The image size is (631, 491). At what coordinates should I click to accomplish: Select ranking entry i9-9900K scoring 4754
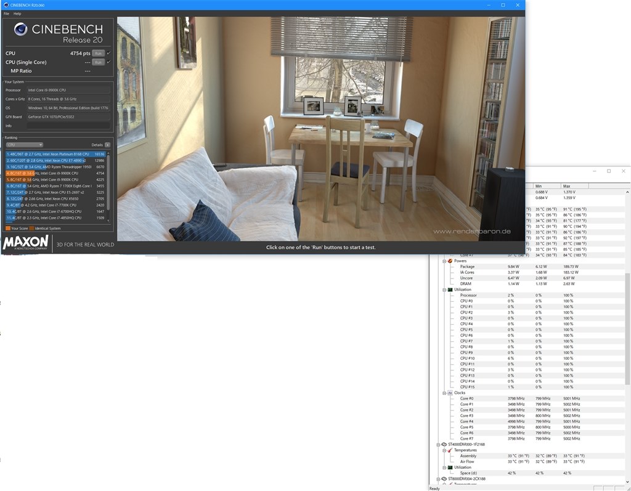pos(55,173)
